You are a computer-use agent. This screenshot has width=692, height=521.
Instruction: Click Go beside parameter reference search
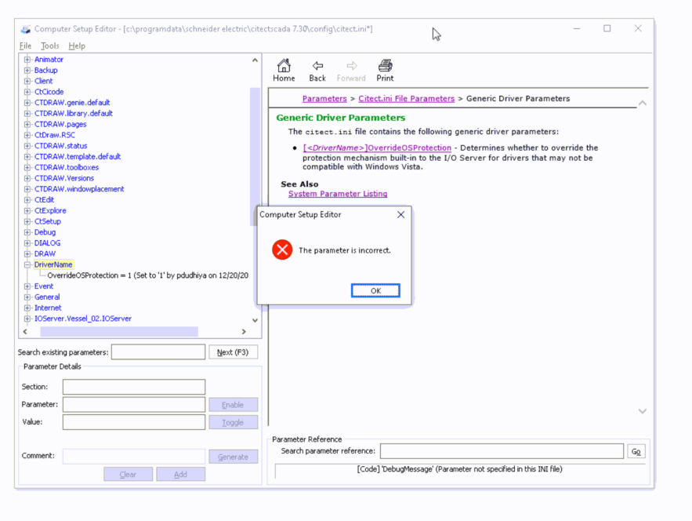point(636,451)
